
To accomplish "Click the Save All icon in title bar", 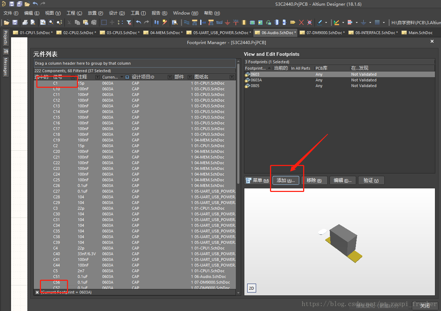I will pyautogui.click(x=20, y=4).
